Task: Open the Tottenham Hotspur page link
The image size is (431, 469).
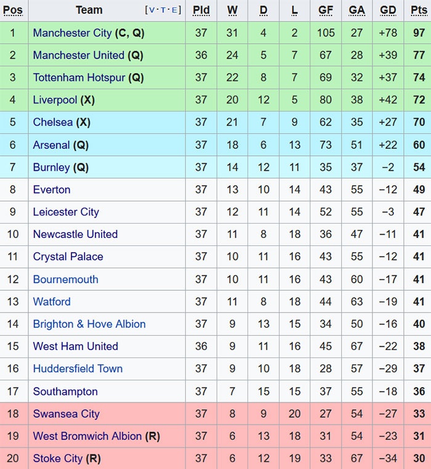Action: pyautogui.click(x=79, y=78)
